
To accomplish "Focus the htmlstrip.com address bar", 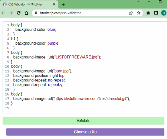I will [82, 13].
